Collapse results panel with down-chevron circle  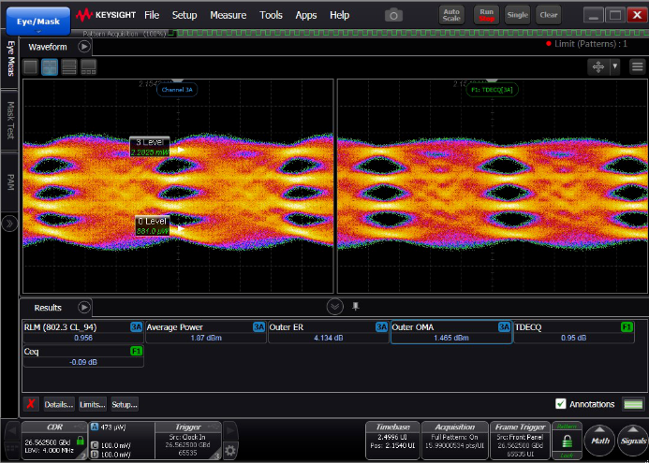tap(335, 307)
